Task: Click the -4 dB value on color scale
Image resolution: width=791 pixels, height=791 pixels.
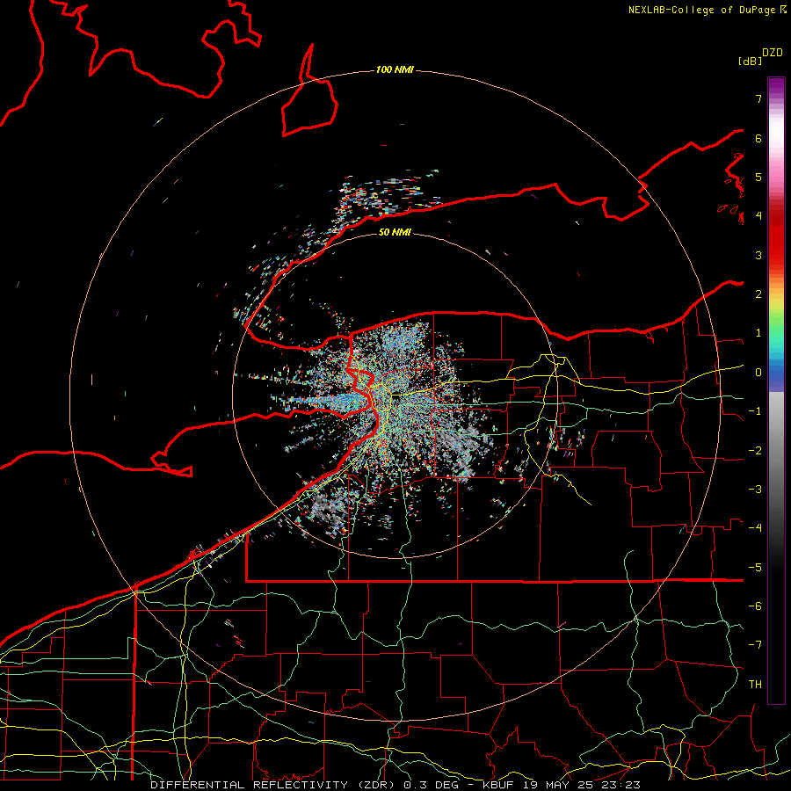Action: (x=755, y=528)
